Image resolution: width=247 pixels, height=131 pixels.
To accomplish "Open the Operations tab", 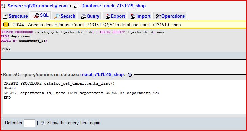I will coord(170,16).
